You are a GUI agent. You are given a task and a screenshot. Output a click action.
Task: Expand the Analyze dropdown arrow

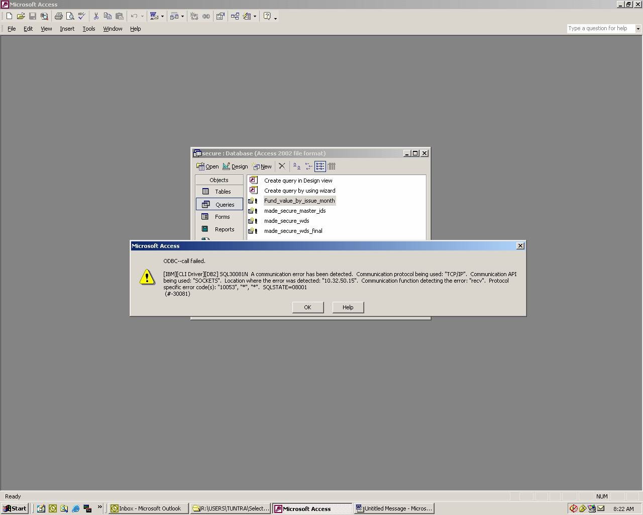tap(182, 16)
